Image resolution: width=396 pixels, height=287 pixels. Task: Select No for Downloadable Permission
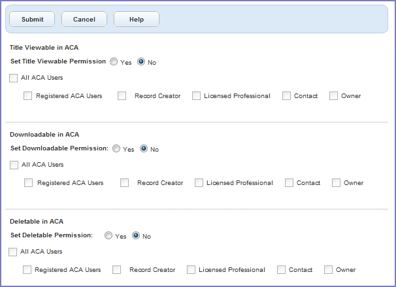(144, 149)
